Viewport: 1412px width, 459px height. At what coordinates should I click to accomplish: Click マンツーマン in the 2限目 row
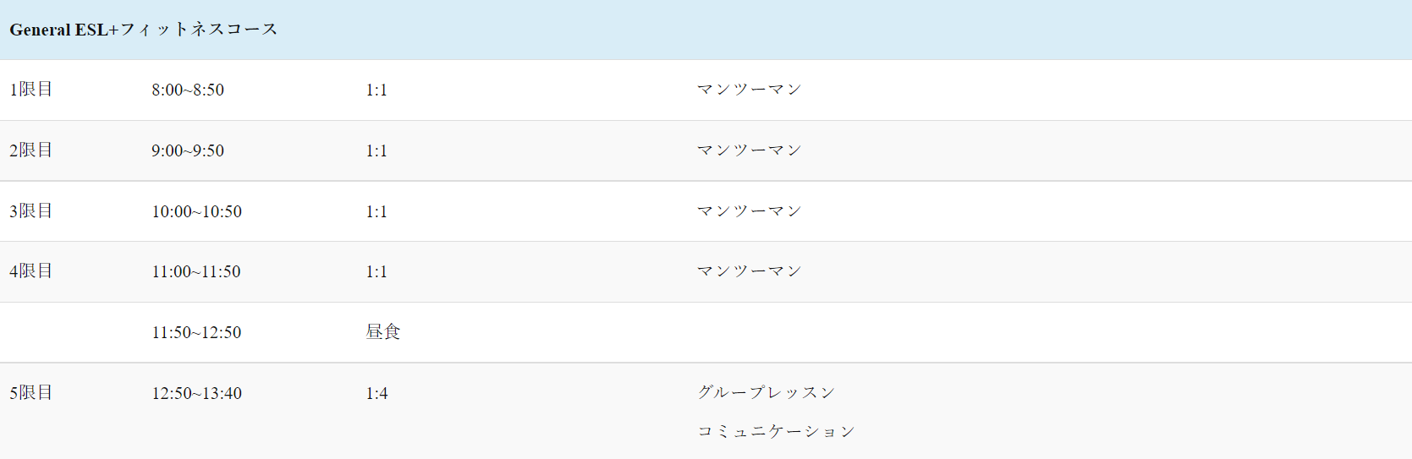pyautogui.click(x=749, y=150)
